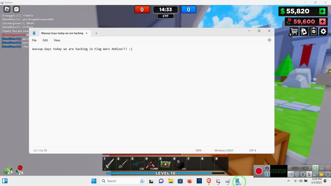Viewport: 331px width, 186px height.
Task: Toggle recorder system sound speaker
Action: [x=290, y=174]
